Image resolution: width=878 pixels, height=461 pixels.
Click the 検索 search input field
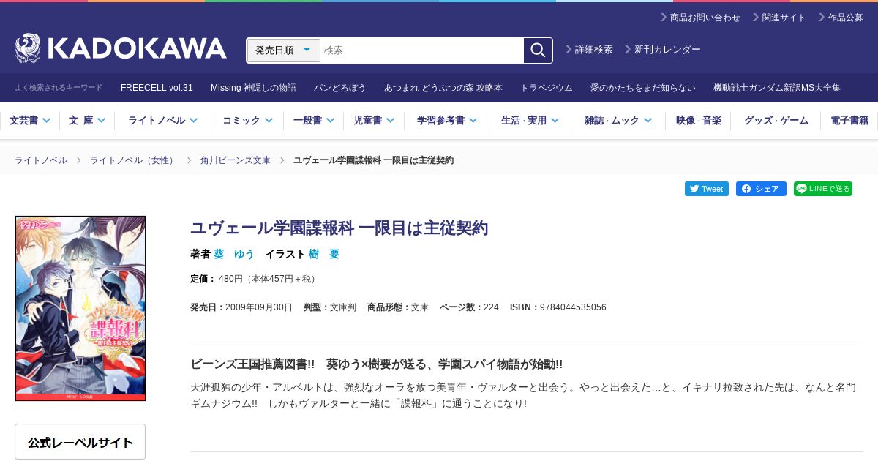click(x=422, y=50)
